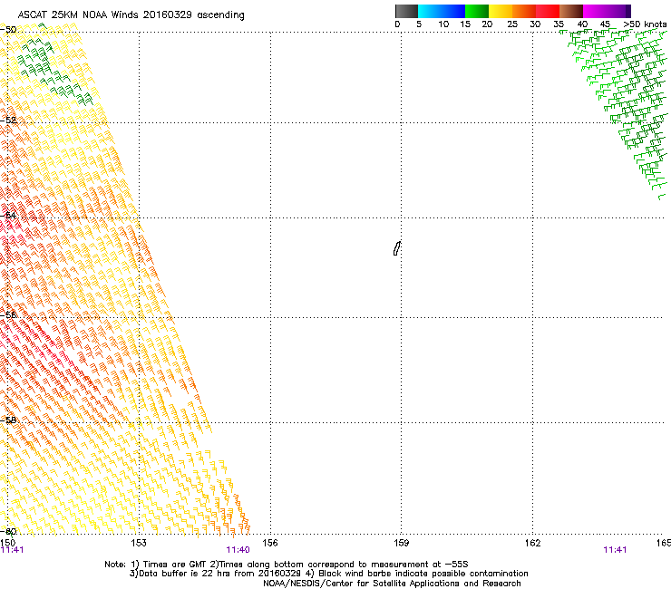The height and width of the screenshot is (589, 671).
Task: Click the '11:41' time near longitude 165
Action: (x=615, y=550)
